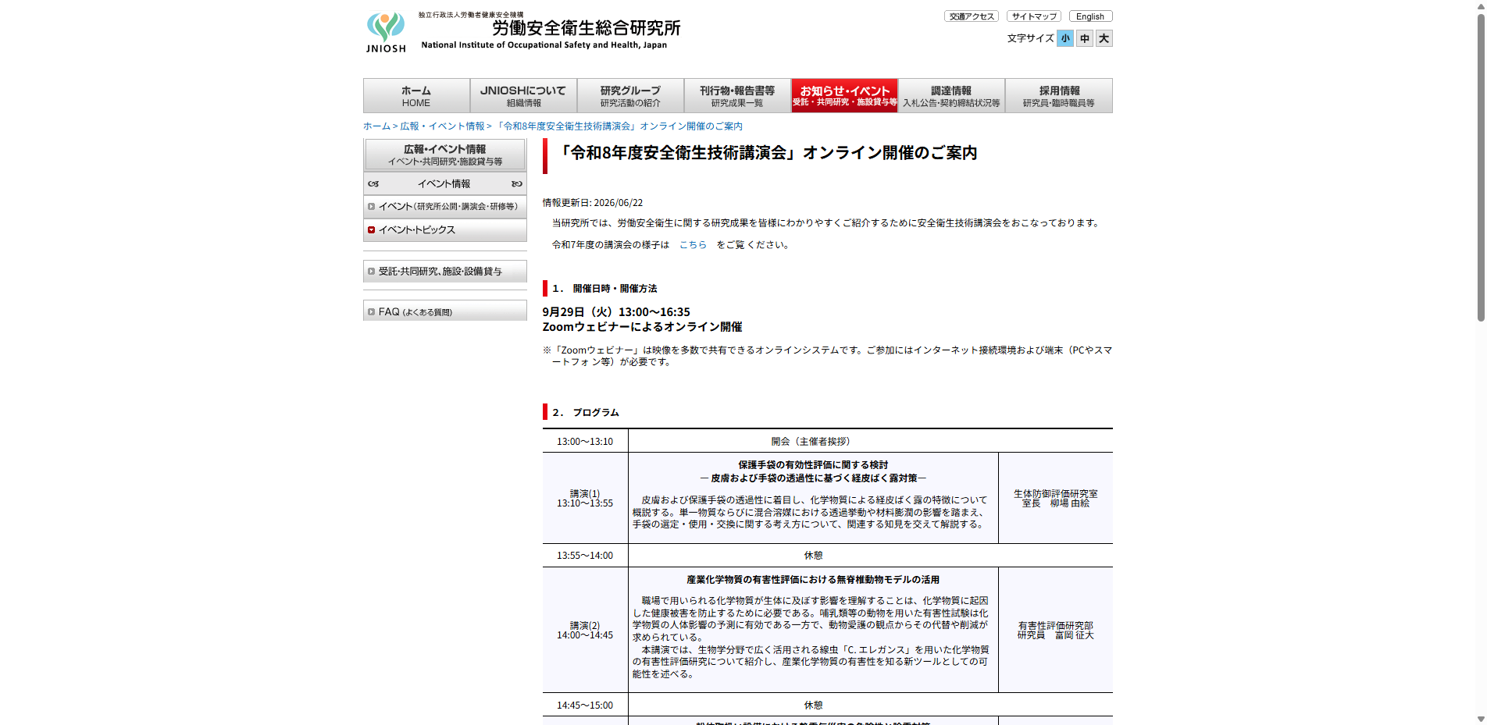Open イベント(研究所公開・講演会・研修等) sidebar item
This screenshot has width=1487, height=725.
point(445,207)
